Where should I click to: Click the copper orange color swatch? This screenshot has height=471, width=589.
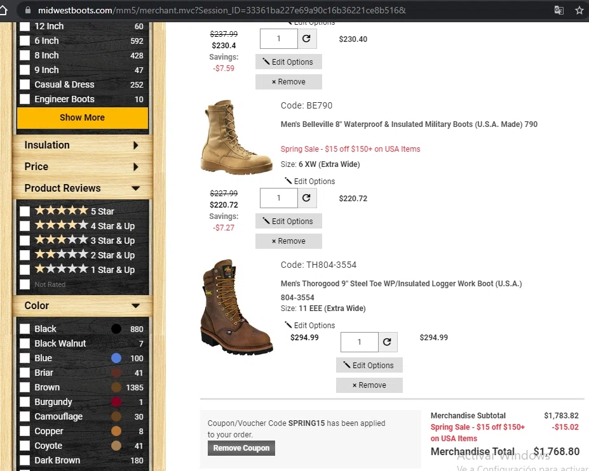click(x=116, y=432)
